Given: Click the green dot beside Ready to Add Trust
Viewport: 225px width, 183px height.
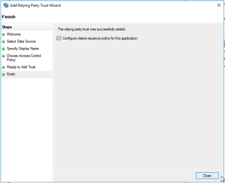Looking at the screenshot, I should point(4,67).
